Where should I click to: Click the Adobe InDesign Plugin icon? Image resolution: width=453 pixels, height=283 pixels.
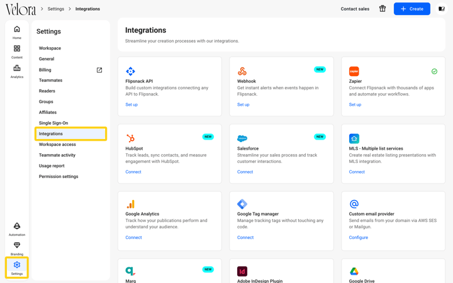pyautogui.click(x=242, y=272)
